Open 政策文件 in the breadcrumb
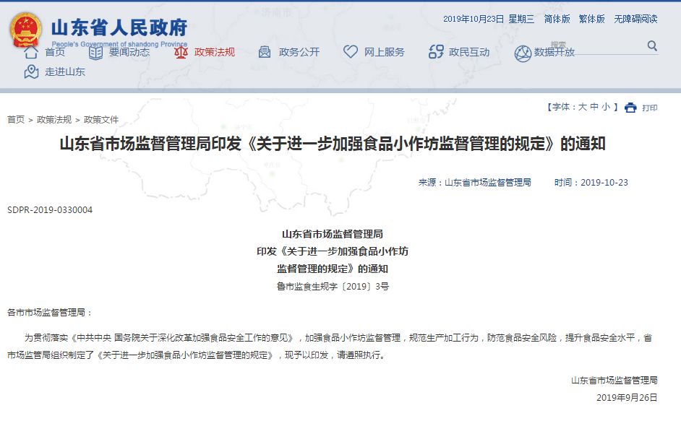This screenshot has width=681, height=421. [101, 120]
